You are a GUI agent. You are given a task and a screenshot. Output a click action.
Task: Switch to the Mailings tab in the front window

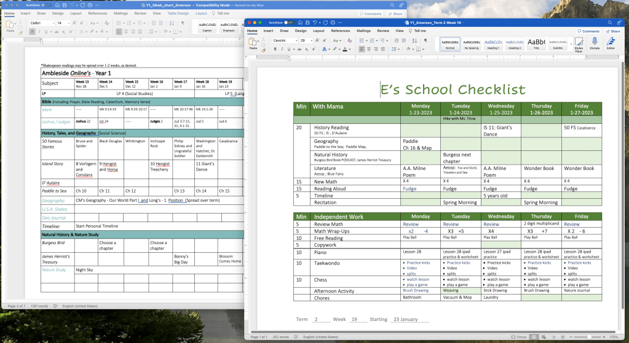(363, 31)
